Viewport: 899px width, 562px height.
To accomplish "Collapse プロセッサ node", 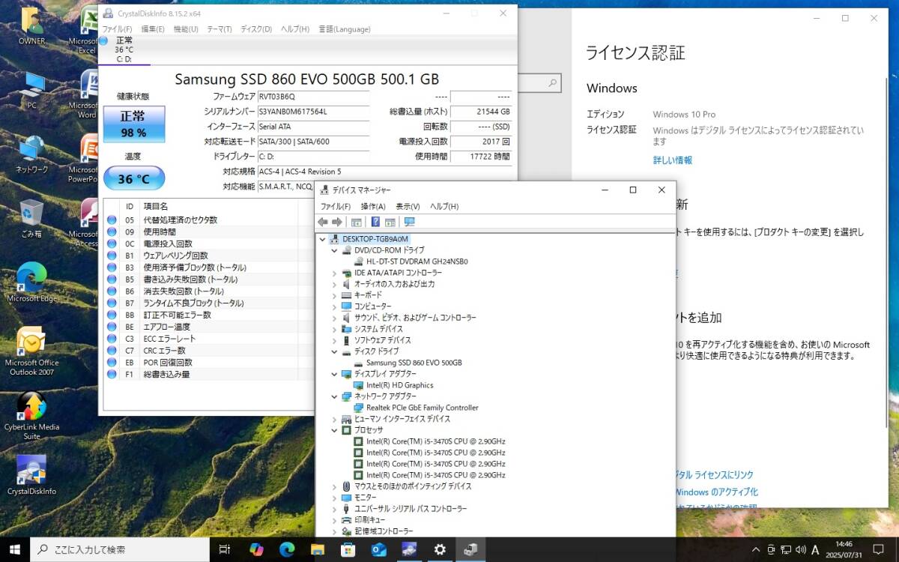I will (334, 430).
